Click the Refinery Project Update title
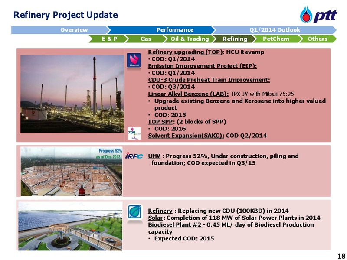Screen dimensions: 347x260 (65, 15)
